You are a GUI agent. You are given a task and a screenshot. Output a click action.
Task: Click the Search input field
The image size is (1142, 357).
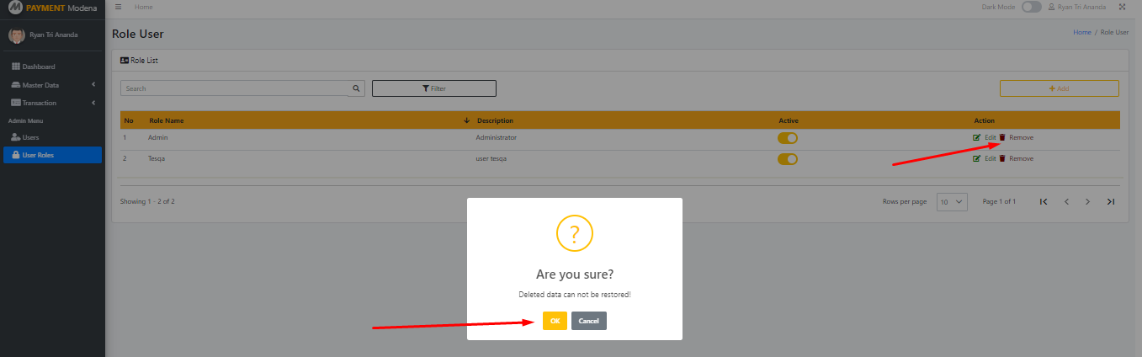(x=234, y=88)
